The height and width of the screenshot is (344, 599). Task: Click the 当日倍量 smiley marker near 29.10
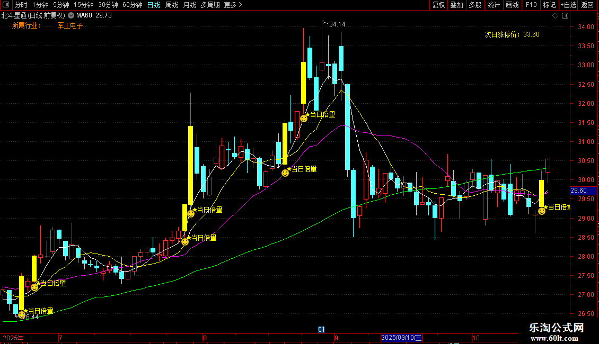(191, 214)
